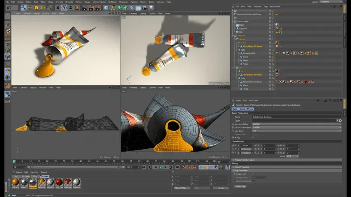
Task: Click the Undo arrow icon
Action: tap(9, 8)
